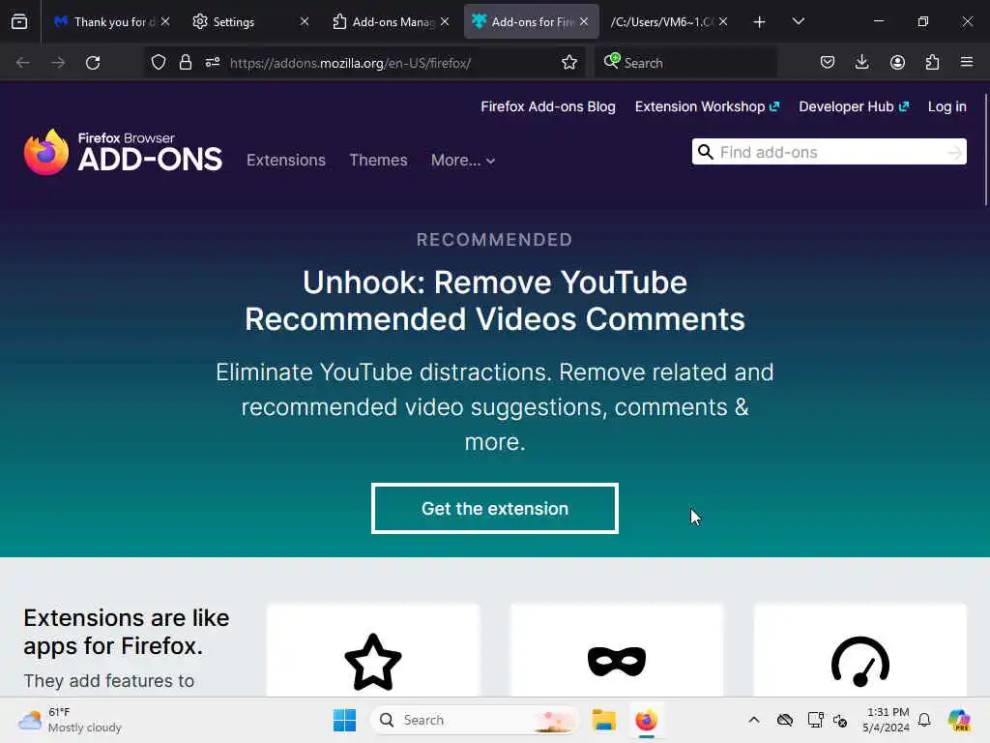Reload the current page

[x=93, y=63]
